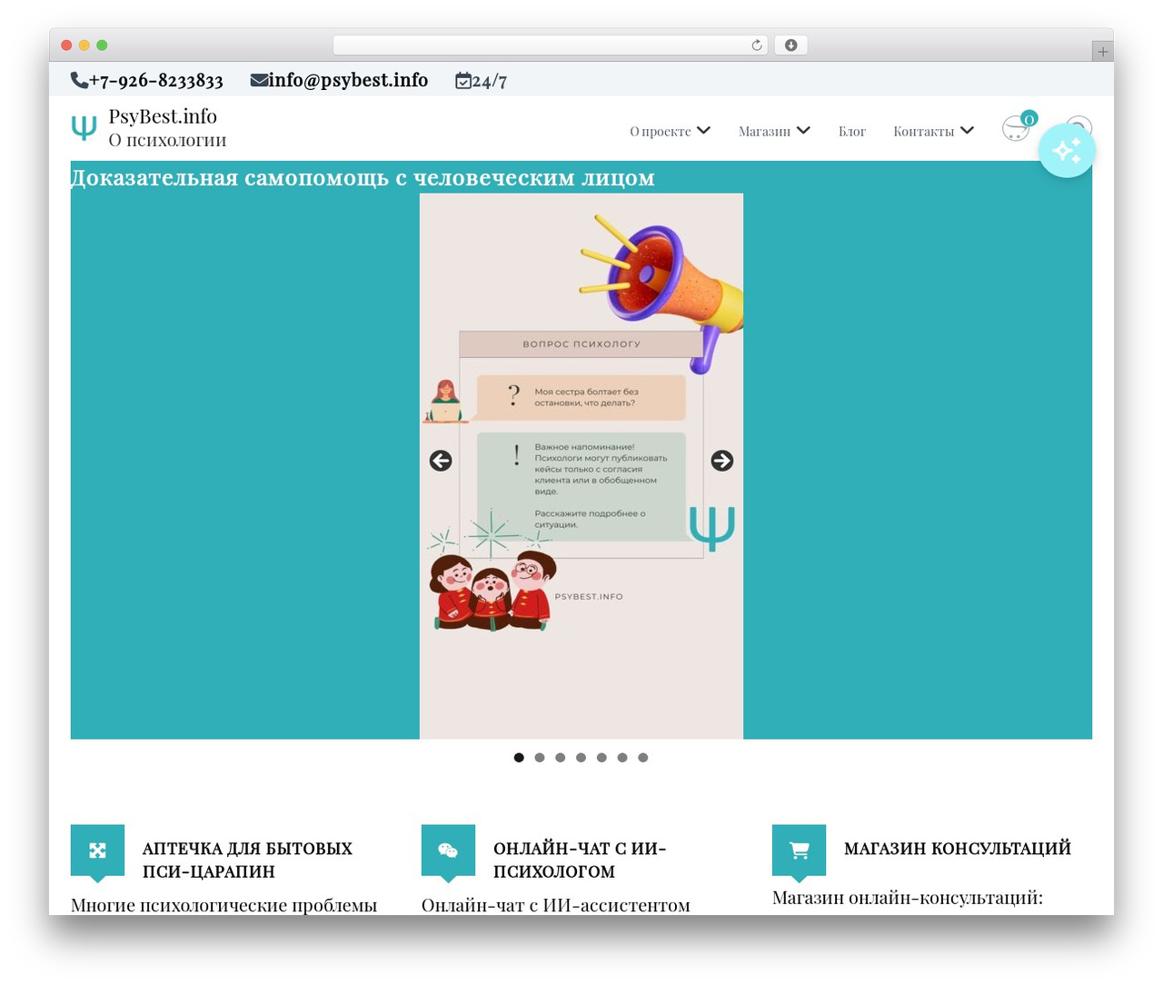The image size is (1163, 985).
Task: Open a new browser tab with plus
Action: pyautogui.click(x=1103, y=52)
